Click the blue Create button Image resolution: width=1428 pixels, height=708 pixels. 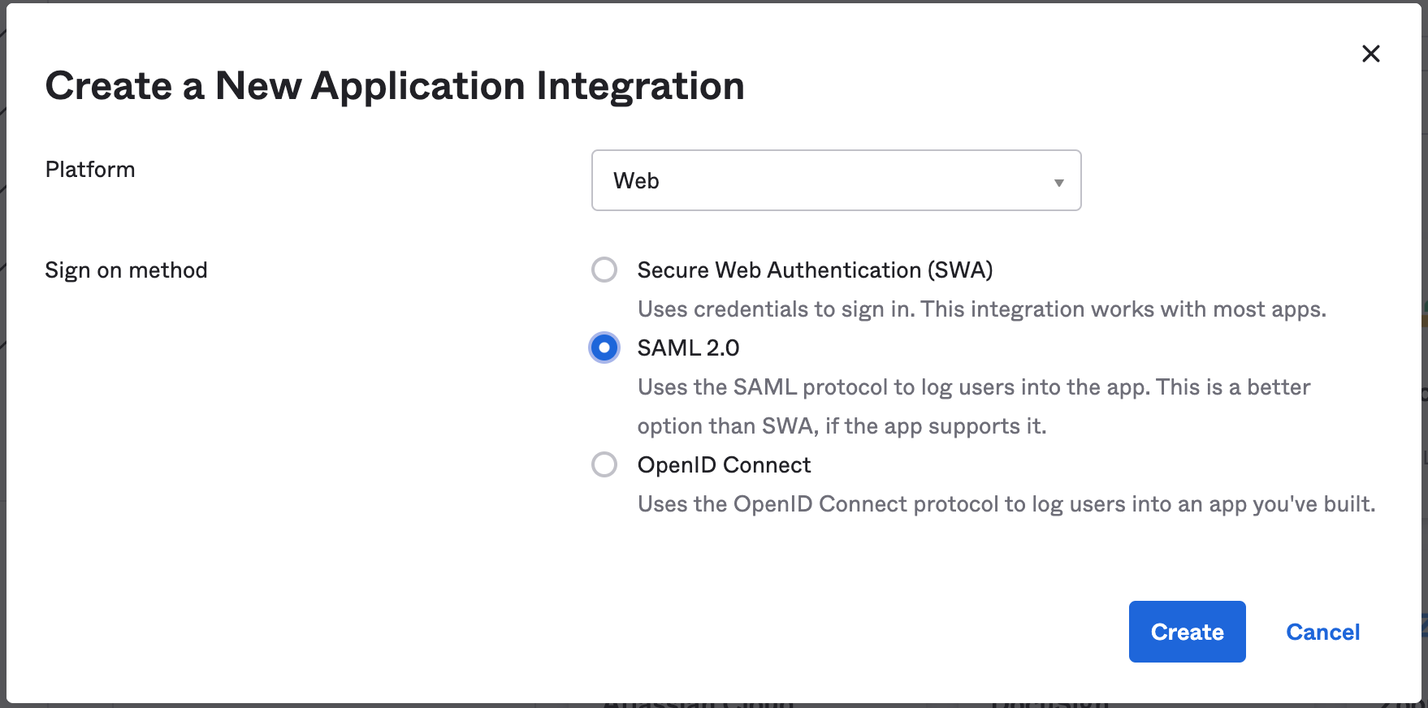point(1187,632)
